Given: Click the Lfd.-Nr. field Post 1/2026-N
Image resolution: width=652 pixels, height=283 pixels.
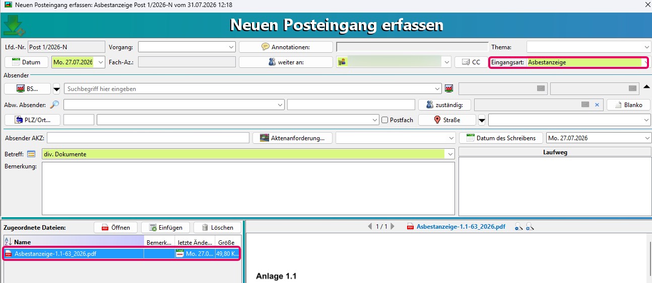Looking at the screenshot, I should tap(67, 47).
